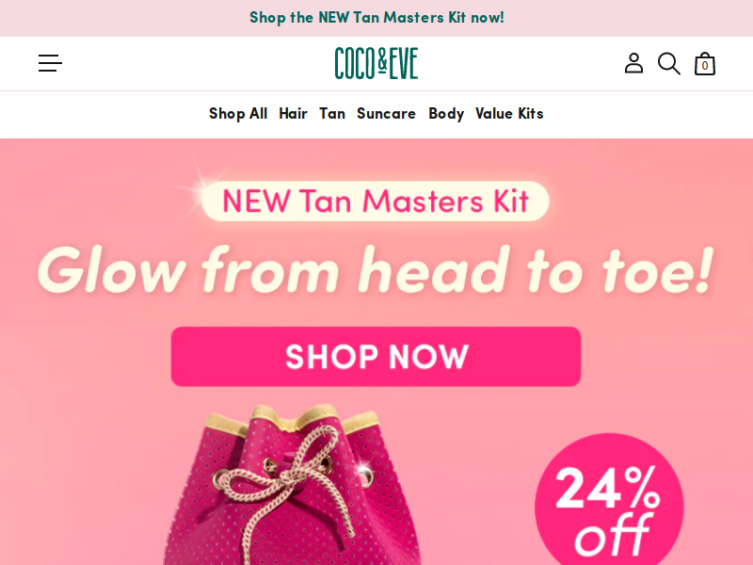The height and width of the screenshot is (565, 753).
Task: Choose the Body category
Action: point(446,114)
